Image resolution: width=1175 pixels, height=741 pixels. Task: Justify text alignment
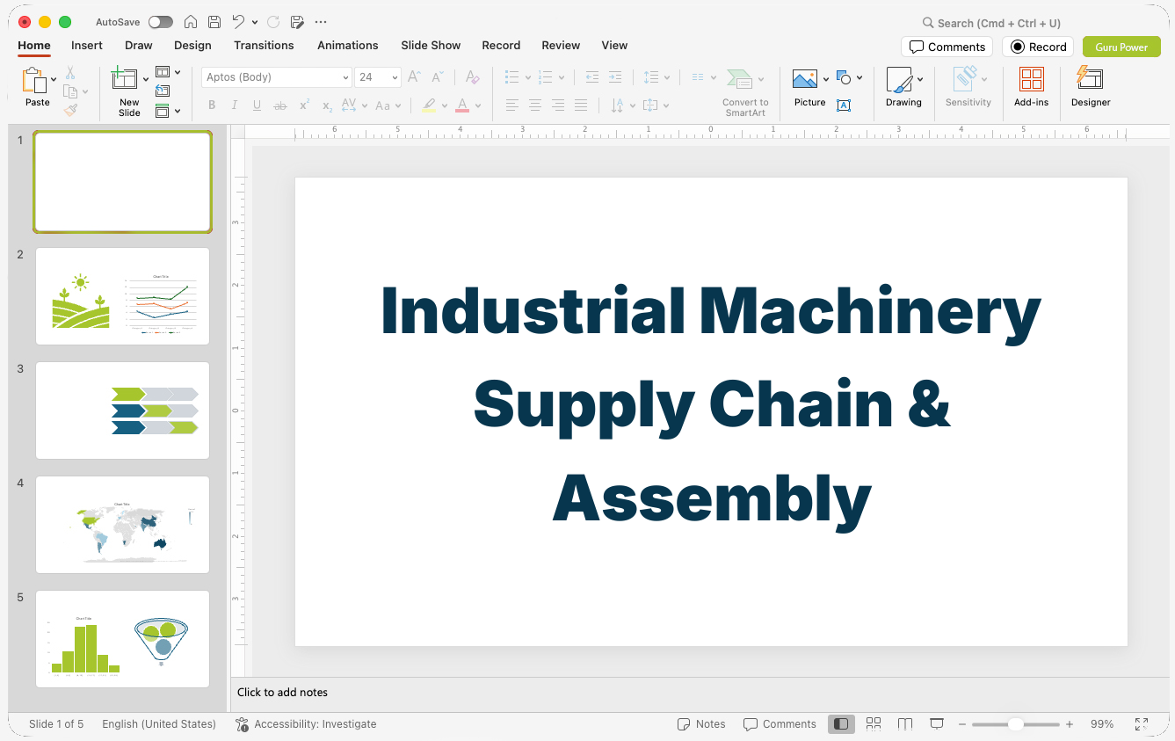coord(580,105)
